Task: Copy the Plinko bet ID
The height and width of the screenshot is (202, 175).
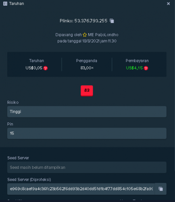Action: [112, 21]
